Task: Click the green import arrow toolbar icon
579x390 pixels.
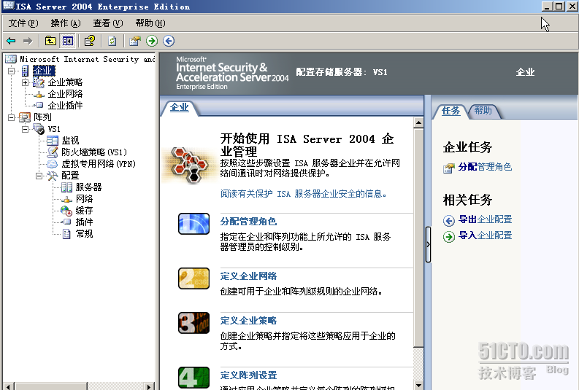Action: pyautogui.click(x=151, y=41)
